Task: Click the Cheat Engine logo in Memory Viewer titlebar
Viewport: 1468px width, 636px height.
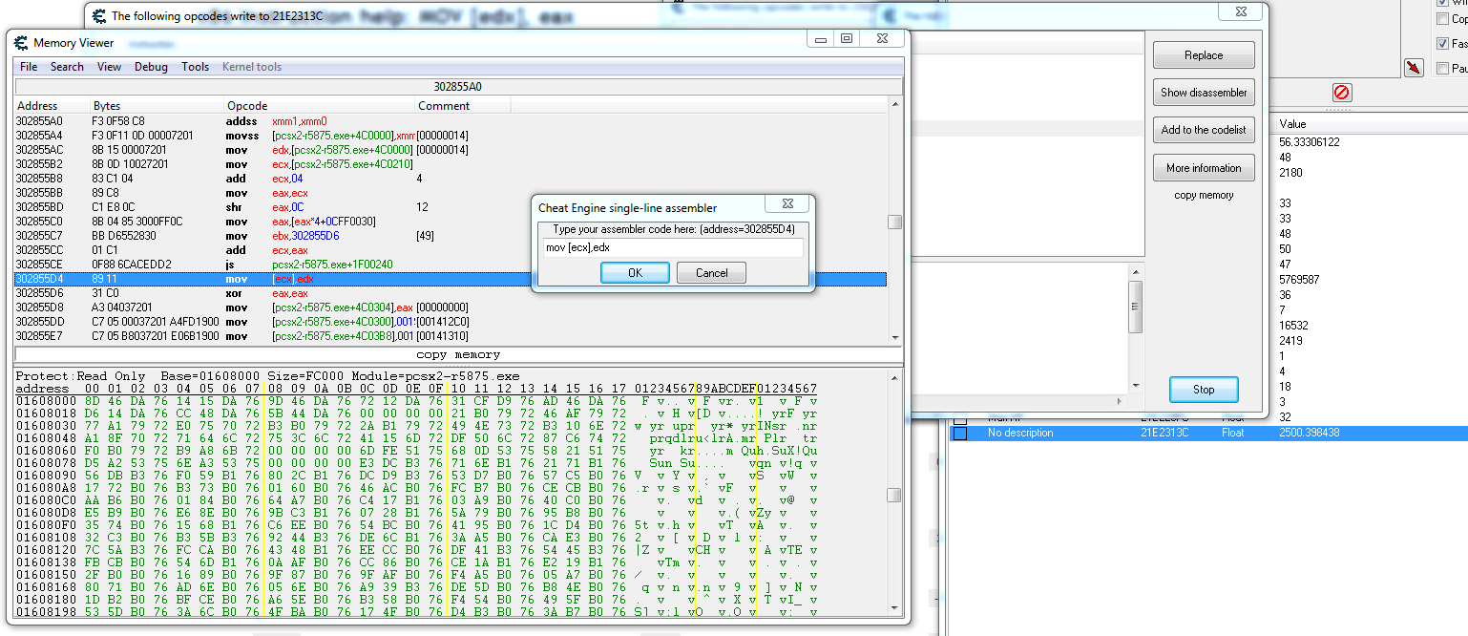Action: click(x=21, y=42)
